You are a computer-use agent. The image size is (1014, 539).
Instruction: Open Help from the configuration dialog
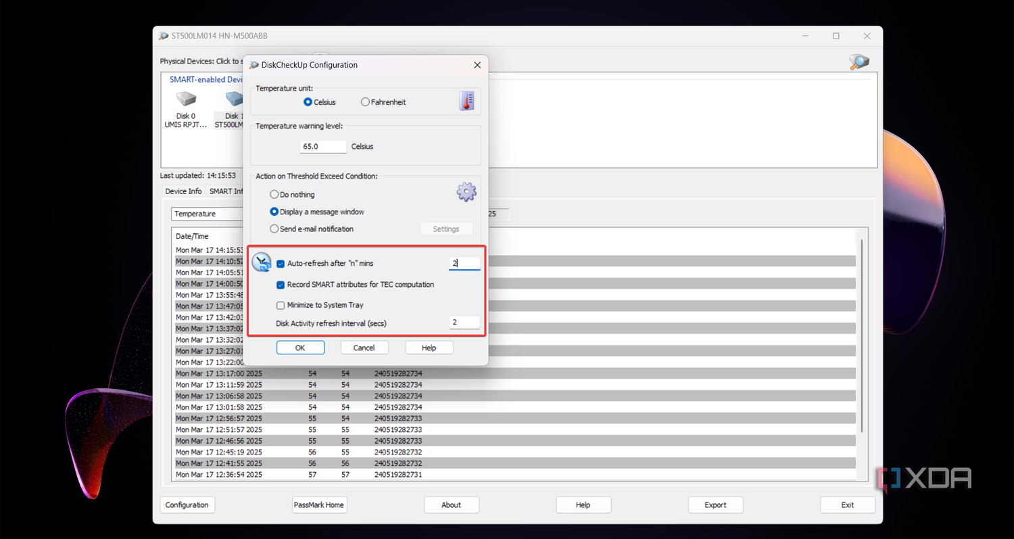click(429, 348)
